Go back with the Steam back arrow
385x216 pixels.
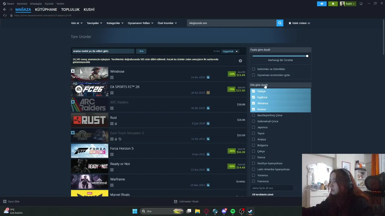[x=5, y=10]
